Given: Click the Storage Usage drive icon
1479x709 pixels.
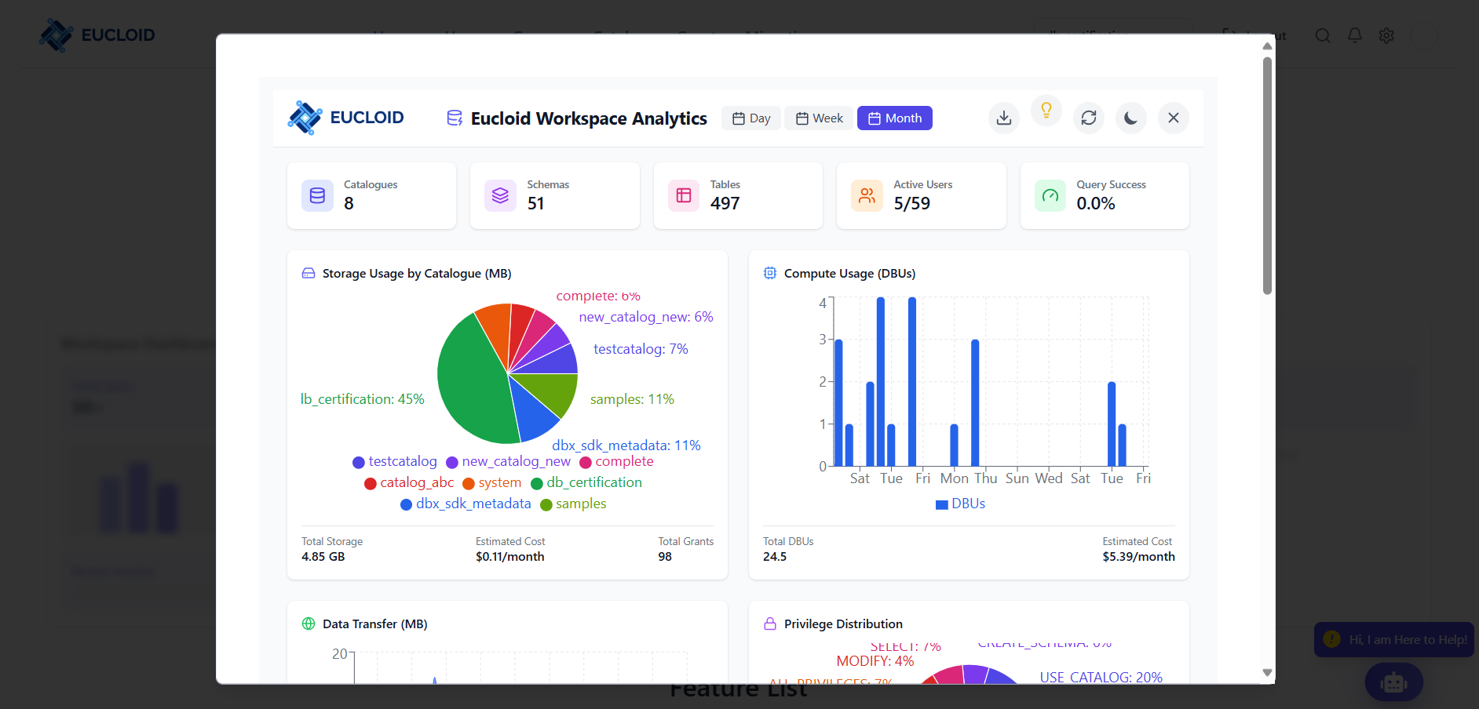Looking at the screenshot, I should 309,273.
